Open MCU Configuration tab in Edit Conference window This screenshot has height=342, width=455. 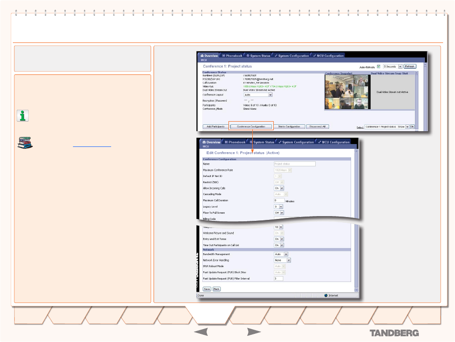(x=334, y=142)
